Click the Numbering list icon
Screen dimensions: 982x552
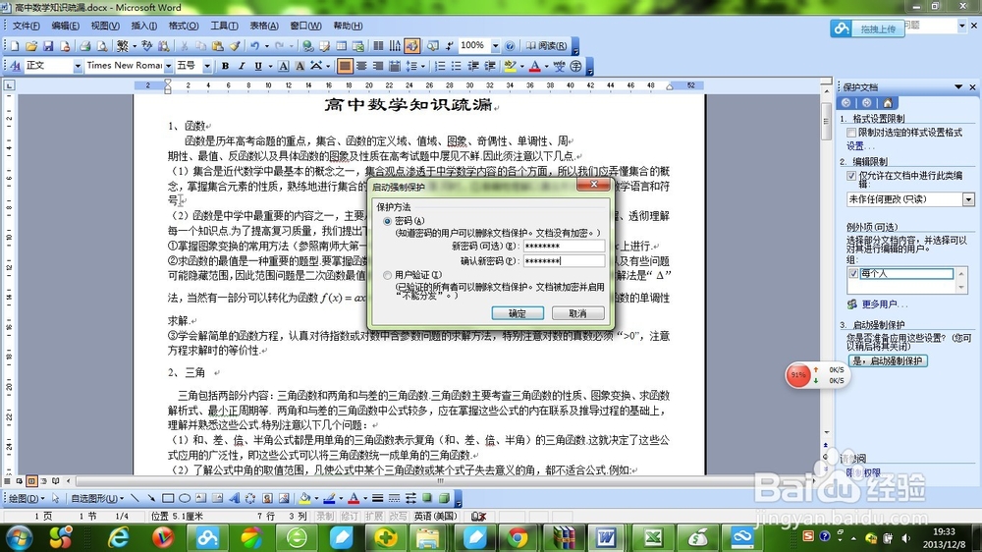click(440, 66)
